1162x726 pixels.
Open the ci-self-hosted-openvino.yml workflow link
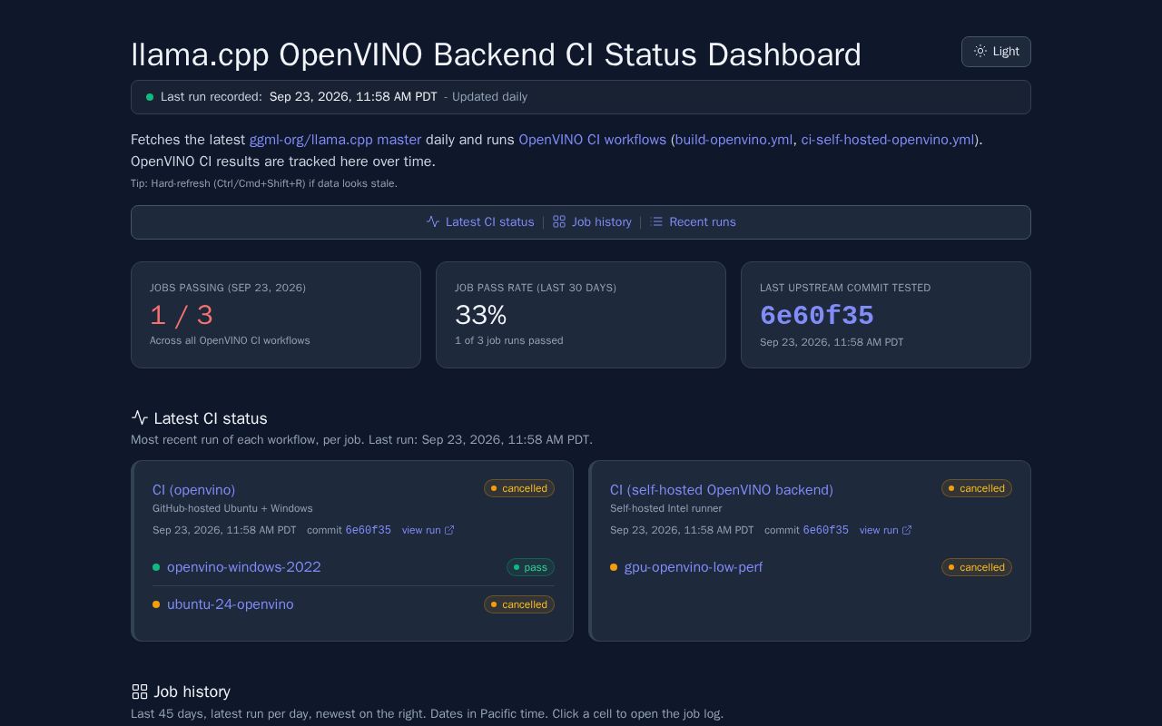click(888, 140)
